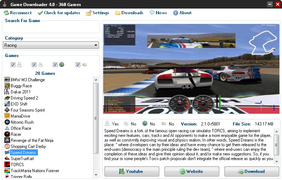
Task: Click the online globe icon in info panel
Action: [x=145, y=123]
